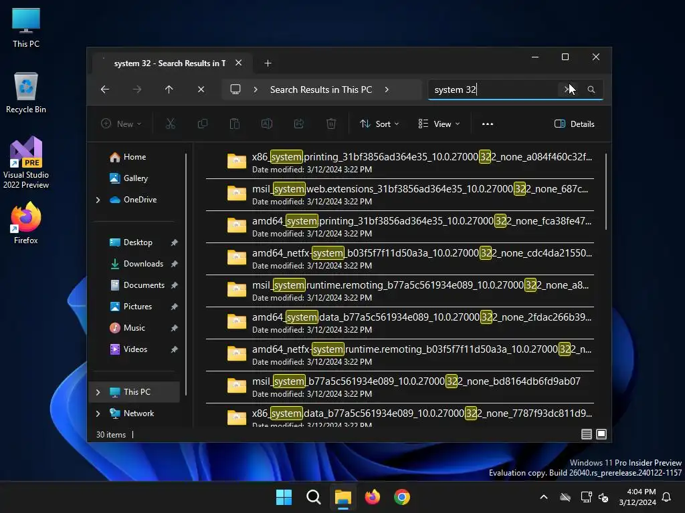Click the forward navigation arrow
Viewport: 685px width, 513px height.
[137, 90]
